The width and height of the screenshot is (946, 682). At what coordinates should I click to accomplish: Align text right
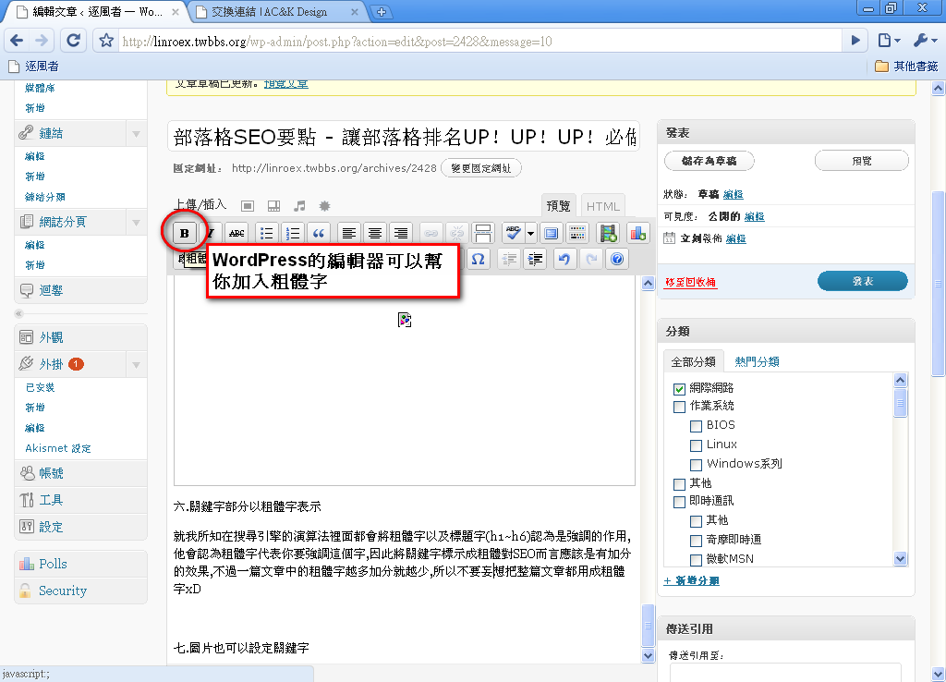(401, 233)
